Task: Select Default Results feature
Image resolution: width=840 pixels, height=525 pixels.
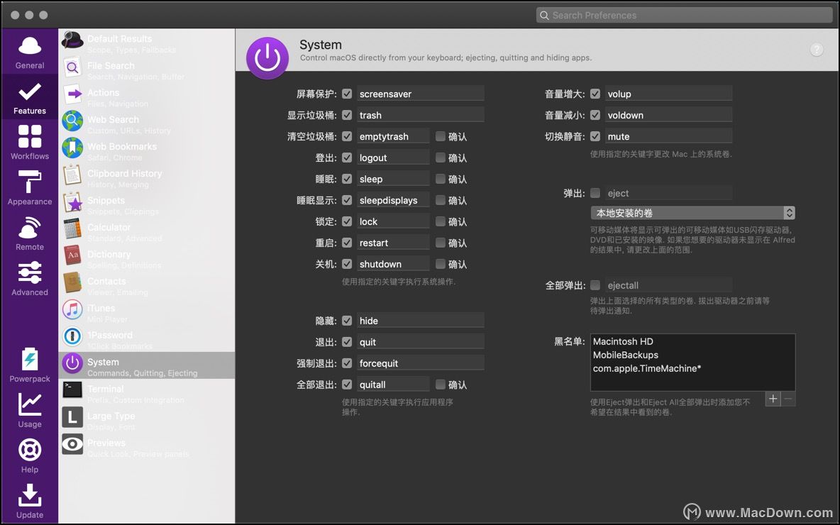Action: pos(146,43)
